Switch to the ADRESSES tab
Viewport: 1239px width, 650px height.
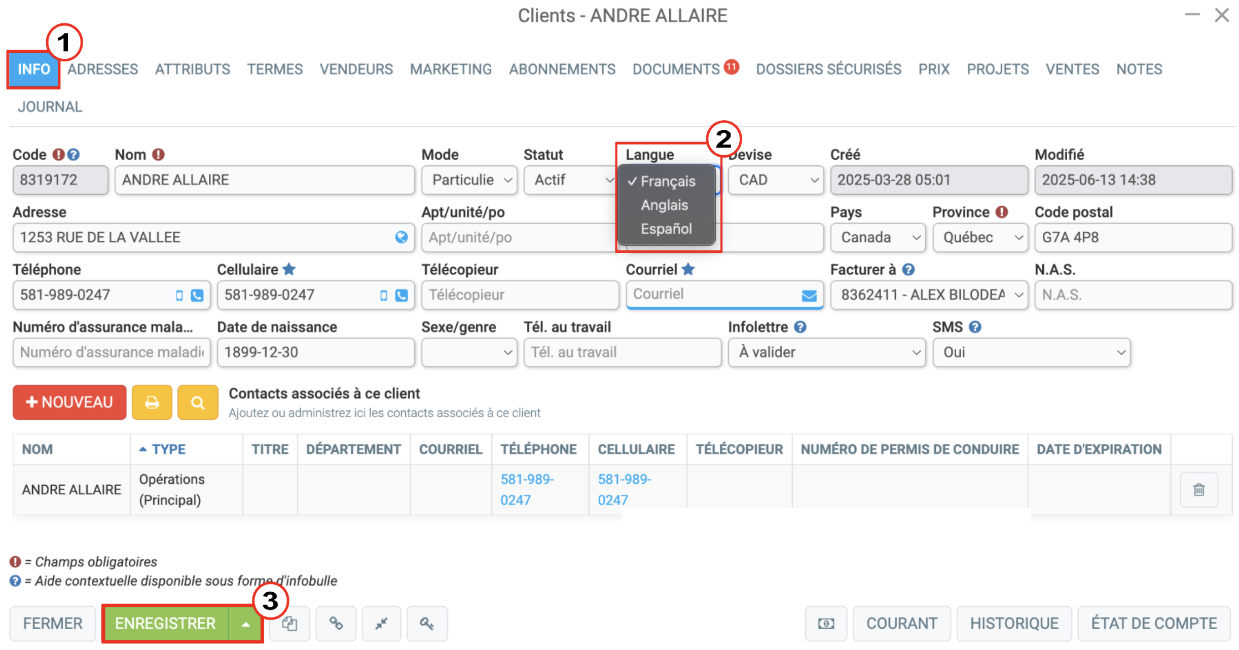point(103,69)
